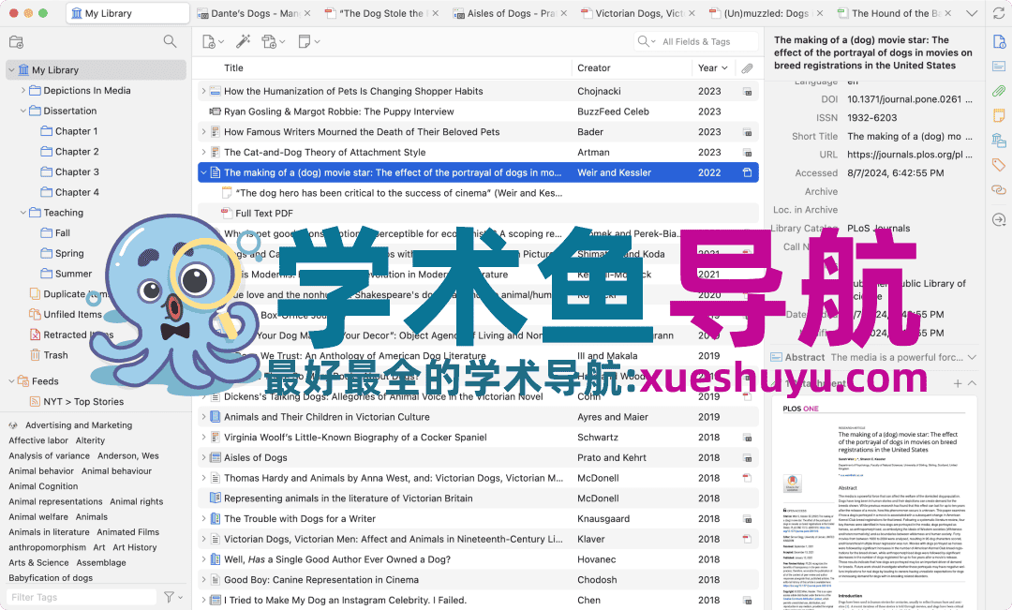
Task: Collapse the Dissertation collection
Action: point(22,111)
